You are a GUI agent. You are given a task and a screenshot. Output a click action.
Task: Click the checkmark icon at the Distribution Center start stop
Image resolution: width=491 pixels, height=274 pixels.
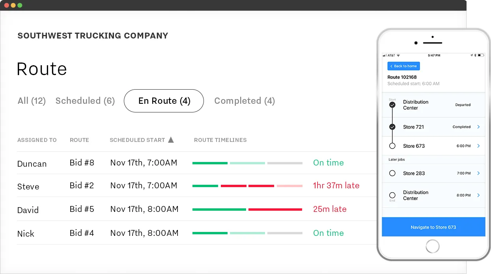pyautogui.click(x=392, y=105)
